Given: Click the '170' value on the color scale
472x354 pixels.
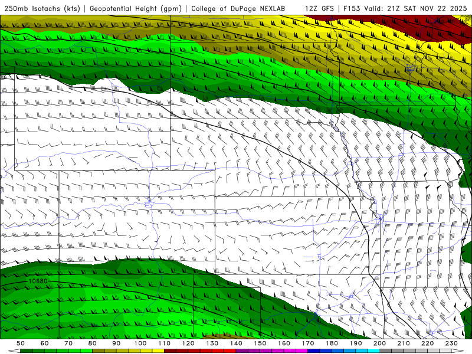Looking at the screenshot, I should pyautogui.click(x=308, y=343).
